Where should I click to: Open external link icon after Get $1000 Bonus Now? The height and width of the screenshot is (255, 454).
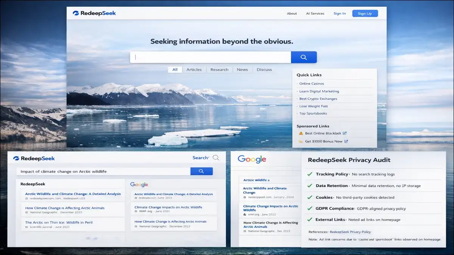346,141
